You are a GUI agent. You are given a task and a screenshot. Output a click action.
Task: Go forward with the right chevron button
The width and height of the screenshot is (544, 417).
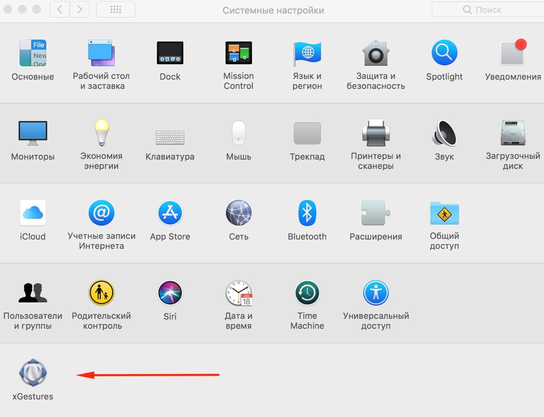coord(79,9)
